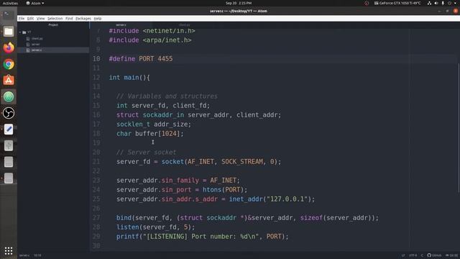Click on 'int main(){' text
Viewport: 460px width, 259px height.
[129, 78]
